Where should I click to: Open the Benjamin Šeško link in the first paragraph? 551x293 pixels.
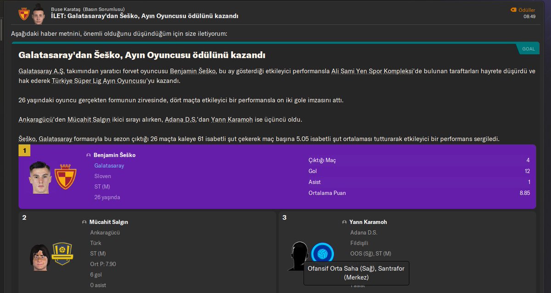coord(193,72)
